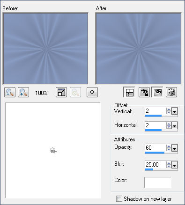
Task: Click the After preview image
Action: point(138,49)
